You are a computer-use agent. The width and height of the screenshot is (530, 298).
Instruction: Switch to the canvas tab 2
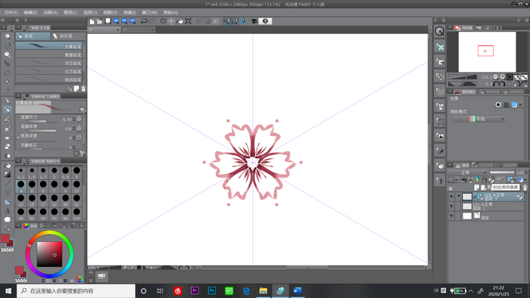click(138, 29)
